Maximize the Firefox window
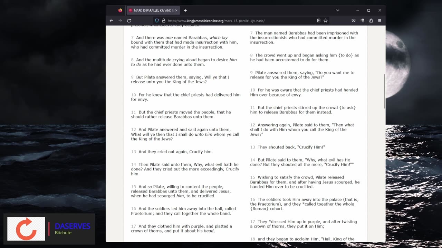 click(x=368, y=10)
